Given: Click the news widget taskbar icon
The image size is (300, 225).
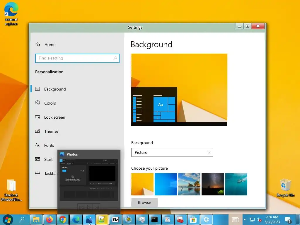Looking at the screenshot, I should (x=236, y=220).
